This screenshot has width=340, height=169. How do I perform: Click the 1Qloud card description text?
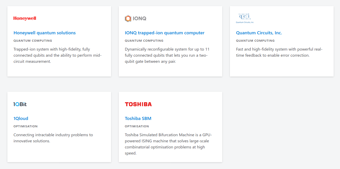53,138
